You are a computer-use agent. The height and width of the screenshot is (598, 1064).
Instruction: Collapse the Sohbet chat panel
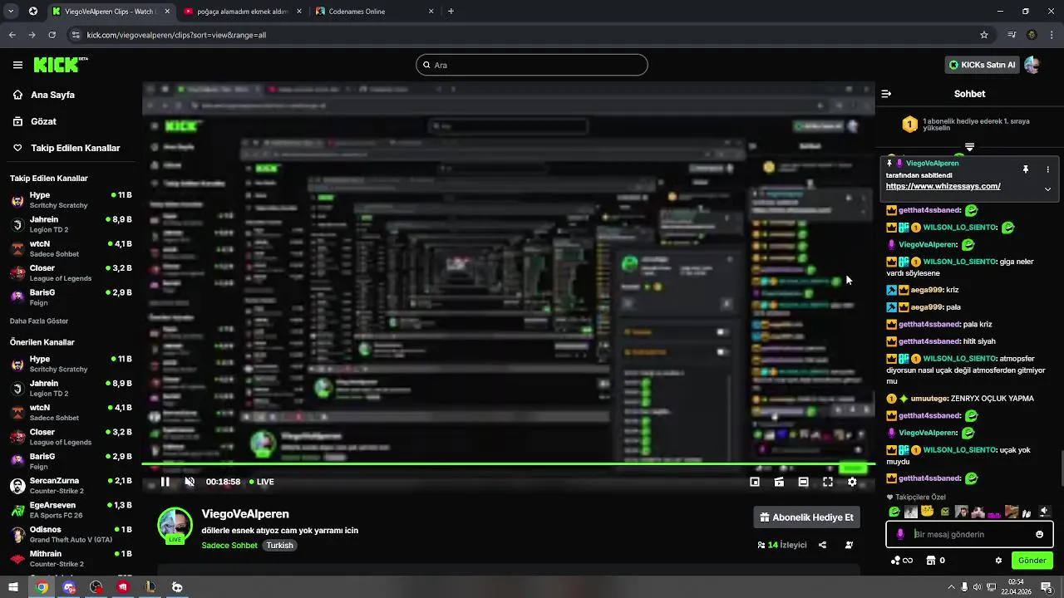[x=886, y=94]
